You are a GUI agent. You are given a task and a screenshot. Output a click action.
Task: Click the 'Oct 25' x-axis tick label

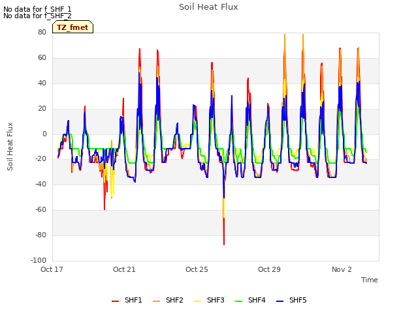click(x=197, y=269)
